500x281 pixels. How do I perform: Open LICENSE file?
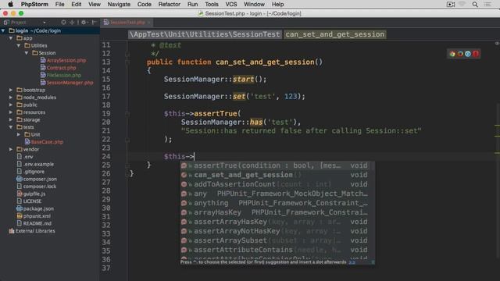(x=29, y=201)
